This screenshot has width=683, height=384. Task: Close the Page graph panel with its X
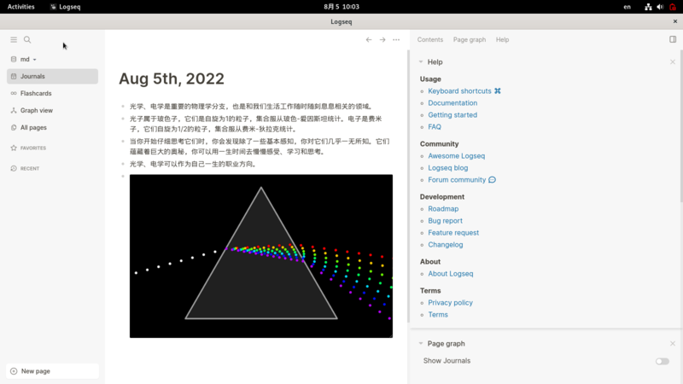[x=673, y=344]
